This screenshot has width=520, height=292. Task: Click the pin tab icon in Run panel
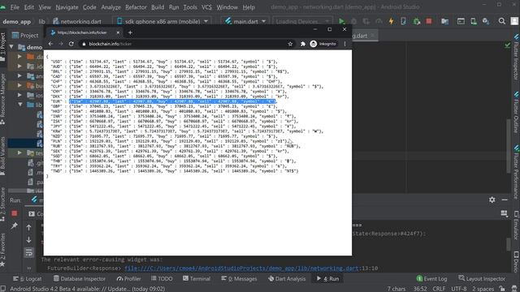tap(15, 226)
